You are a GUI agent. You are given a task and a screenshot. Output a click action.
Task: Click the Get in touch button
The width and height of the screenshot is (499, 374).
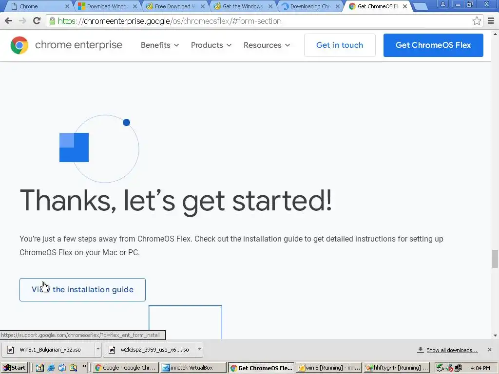click(x=340, y=45)
